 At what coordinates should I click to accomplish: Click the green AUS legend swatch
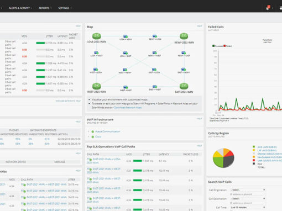point(254,147)
